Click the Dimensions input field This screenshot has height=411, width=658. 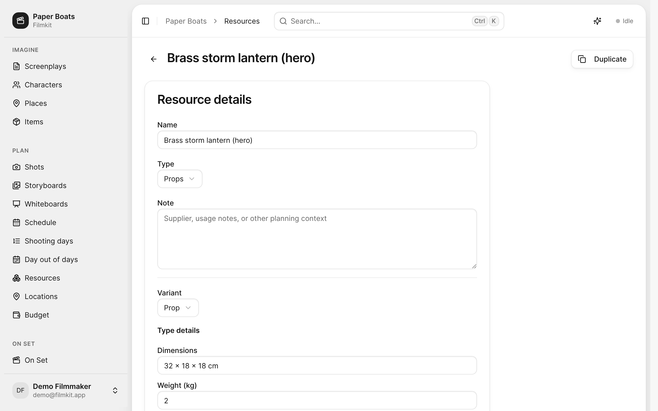(317, 365)
